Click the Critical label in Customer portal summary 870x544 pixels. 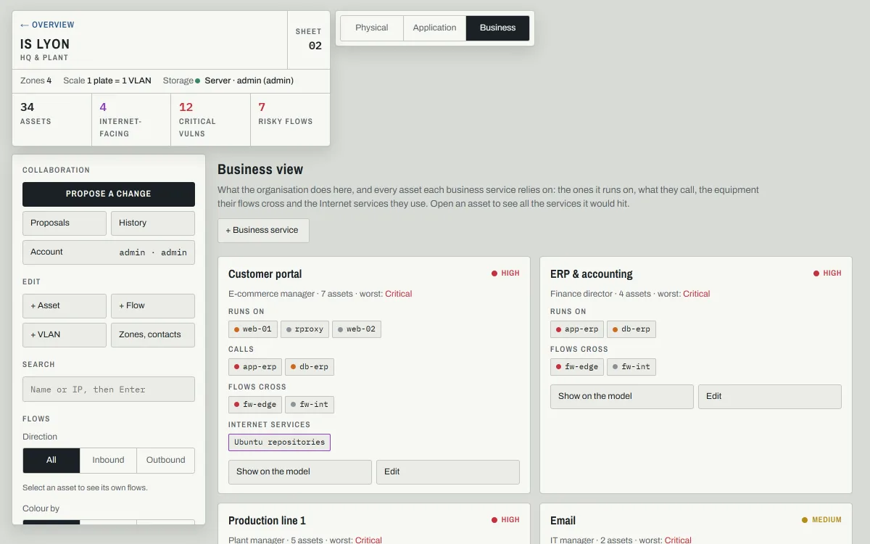pos(398,294)
